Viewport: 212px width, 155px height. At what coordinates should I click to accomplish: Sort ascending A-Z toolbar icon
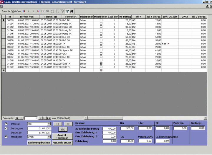(x=52, y=11)
